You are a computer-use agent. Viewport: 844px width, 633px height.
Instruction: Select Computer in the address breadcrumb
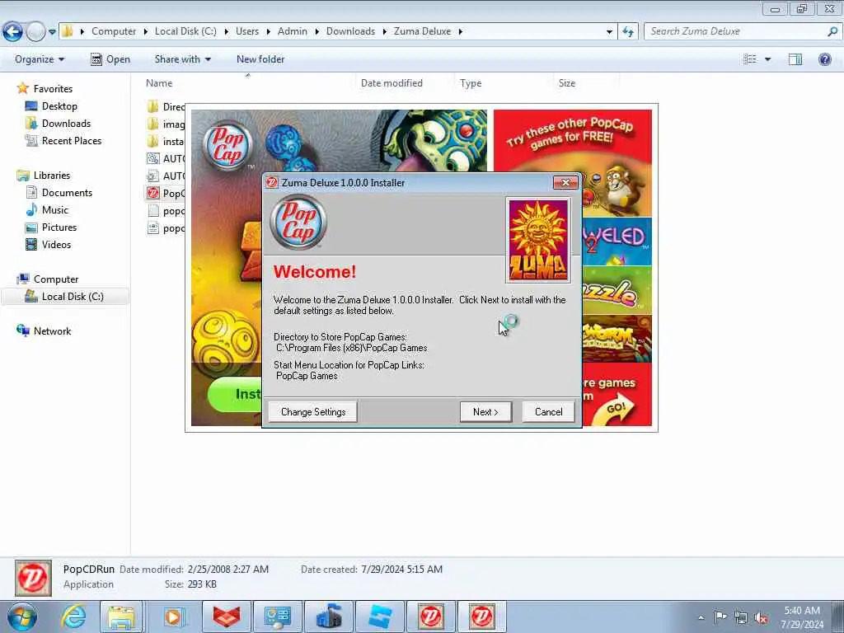tap(114, 31)
